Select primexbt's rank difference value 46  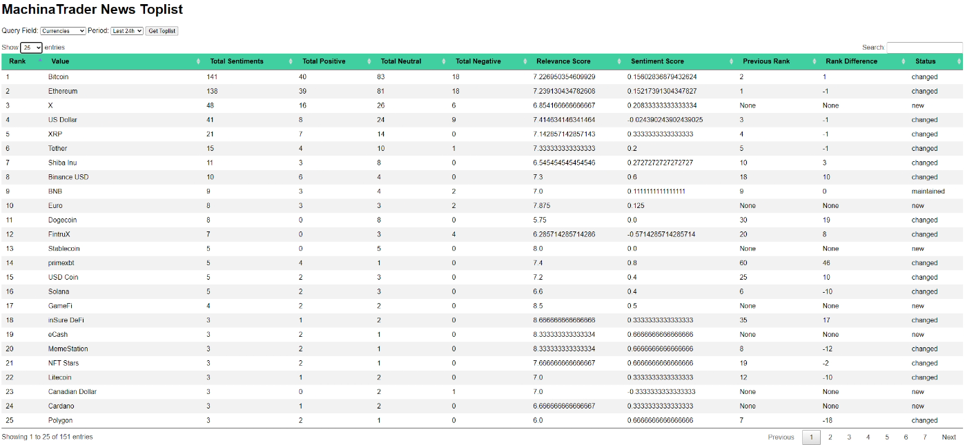tap(826, 263)
